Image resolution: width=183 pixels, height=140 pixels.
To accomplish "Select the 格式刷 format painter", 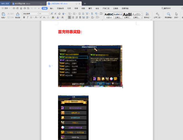I will coord(18,15).
